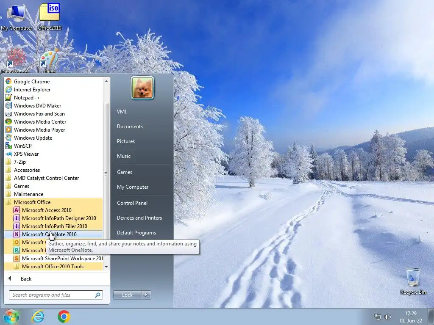Click the Internet Explorer taskbar icon
Image resolution: width=434 pixels, height=325 pixels.
[38, 317]
